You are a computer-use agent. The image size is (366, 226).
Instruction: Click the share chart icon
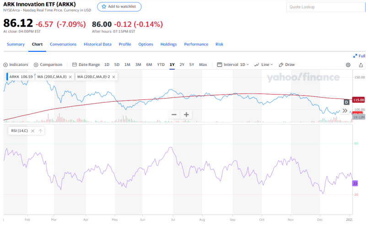tap(361, 65)
